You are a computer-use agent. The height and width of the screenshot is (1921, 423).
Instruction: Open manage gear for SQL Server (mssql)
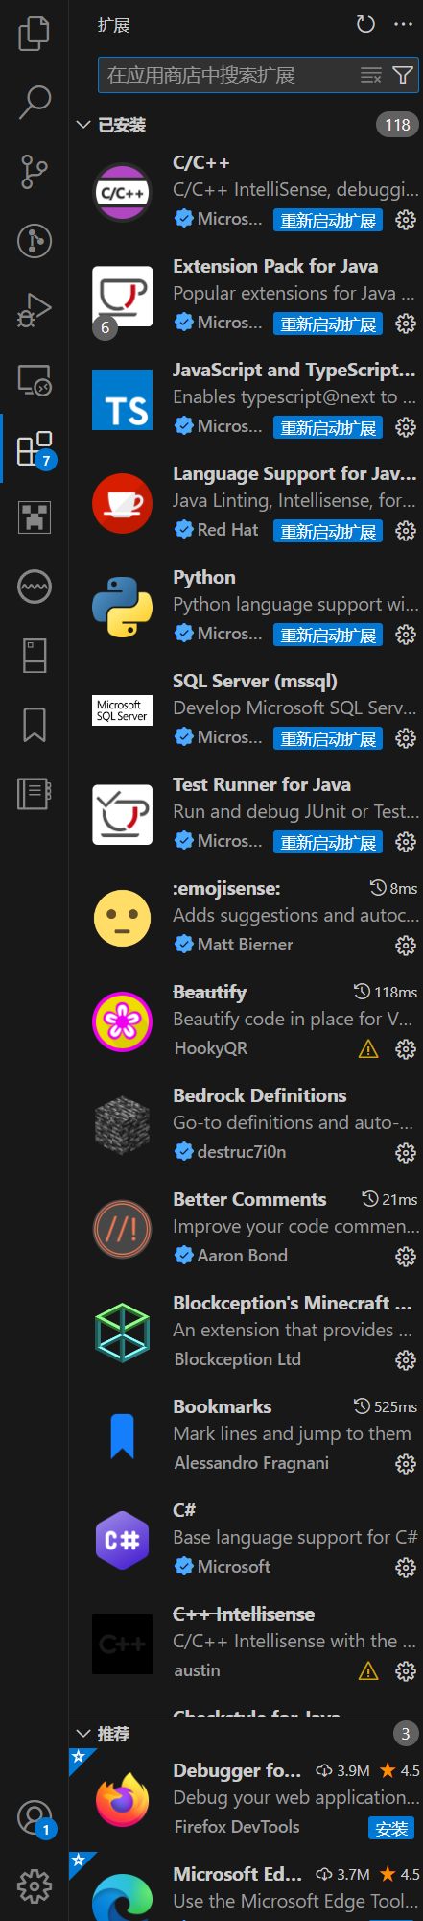pos(406,738)
